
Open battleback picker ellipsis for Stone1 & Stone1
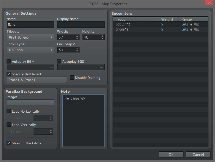[64, 80]
